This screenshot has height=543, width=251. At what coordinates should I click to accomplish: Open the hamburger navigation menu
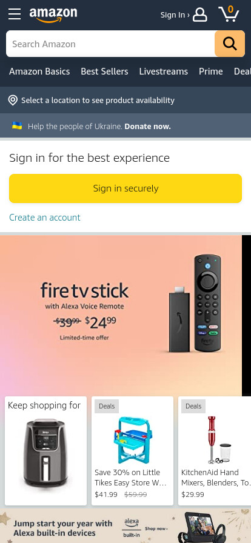click(15, 14)
